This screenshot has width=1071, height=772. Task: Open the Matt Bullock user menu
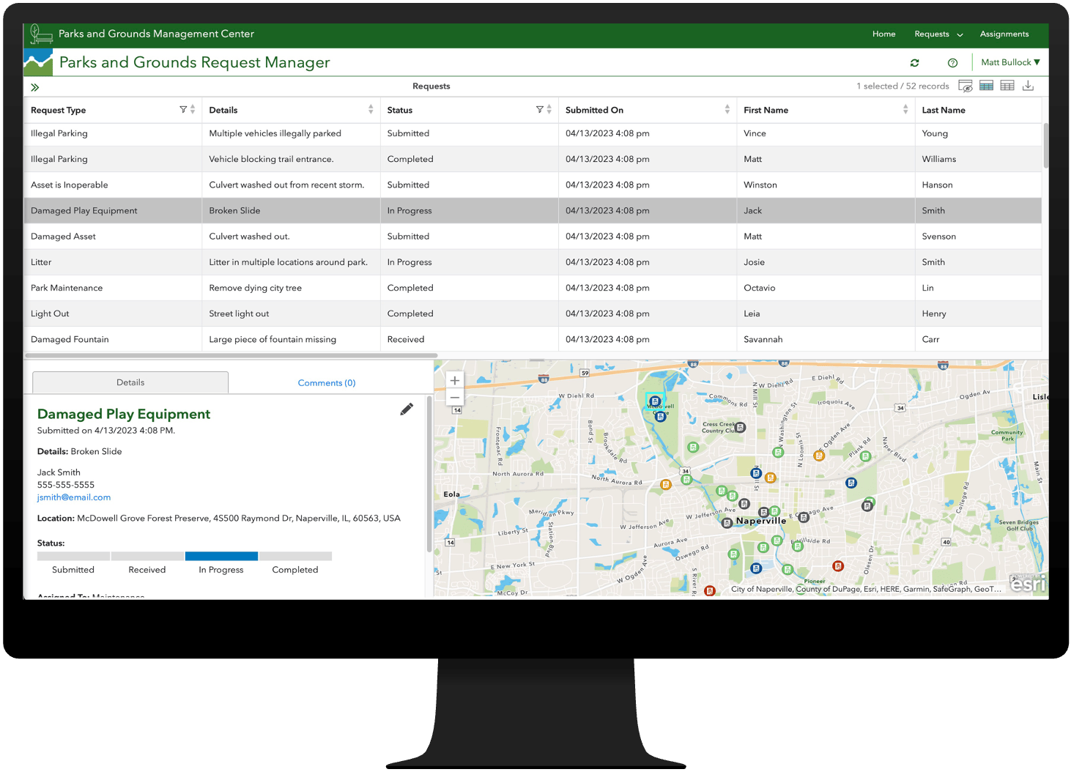[x=1009, y=62]
